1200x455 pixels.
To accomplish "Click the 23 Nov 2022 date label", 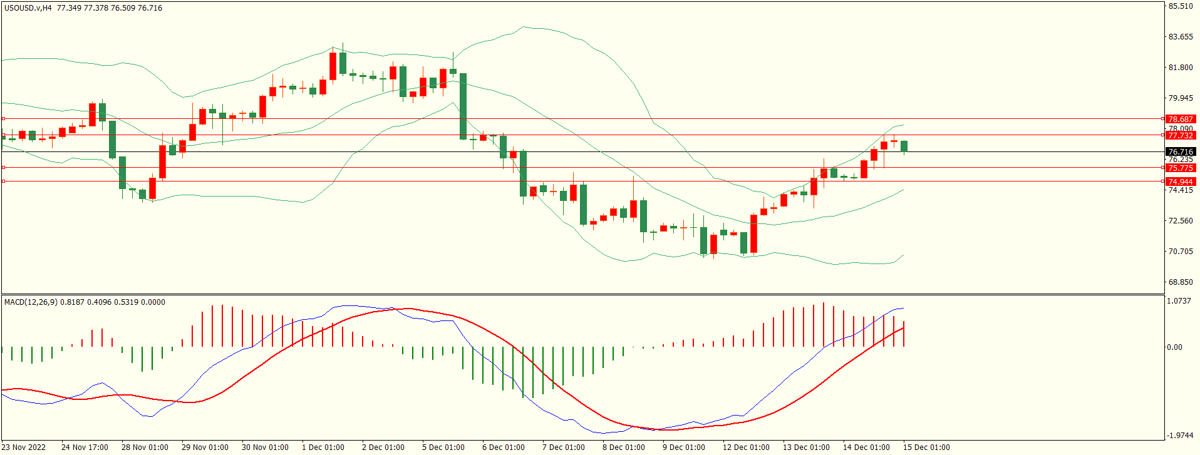I will (x=25, y=447).
